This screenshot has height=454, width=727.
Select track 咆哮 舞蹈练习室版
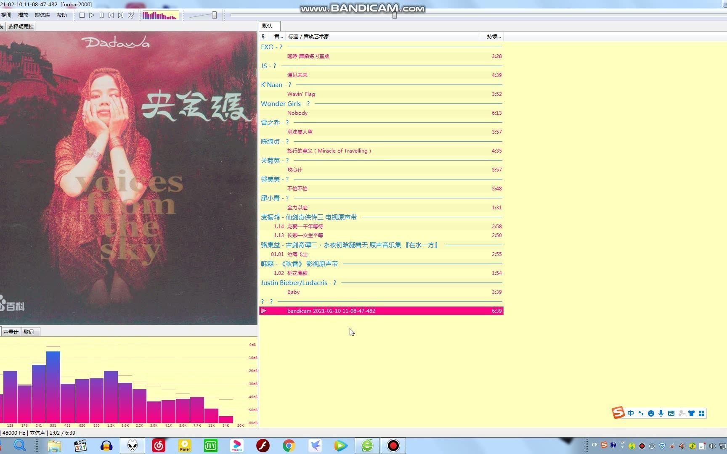[x=381, y=56]
